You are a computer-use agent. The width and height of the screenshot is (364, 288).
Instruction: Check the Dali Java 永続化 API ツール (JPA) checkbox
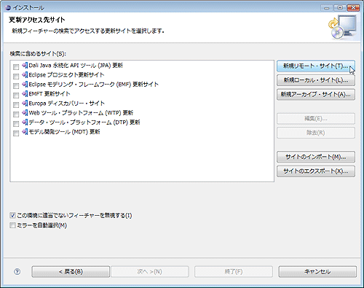click(x=16, y=67)
